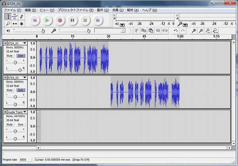
Task: Adjust the 0724_01 track pan slider
Action: coord(15,69)
